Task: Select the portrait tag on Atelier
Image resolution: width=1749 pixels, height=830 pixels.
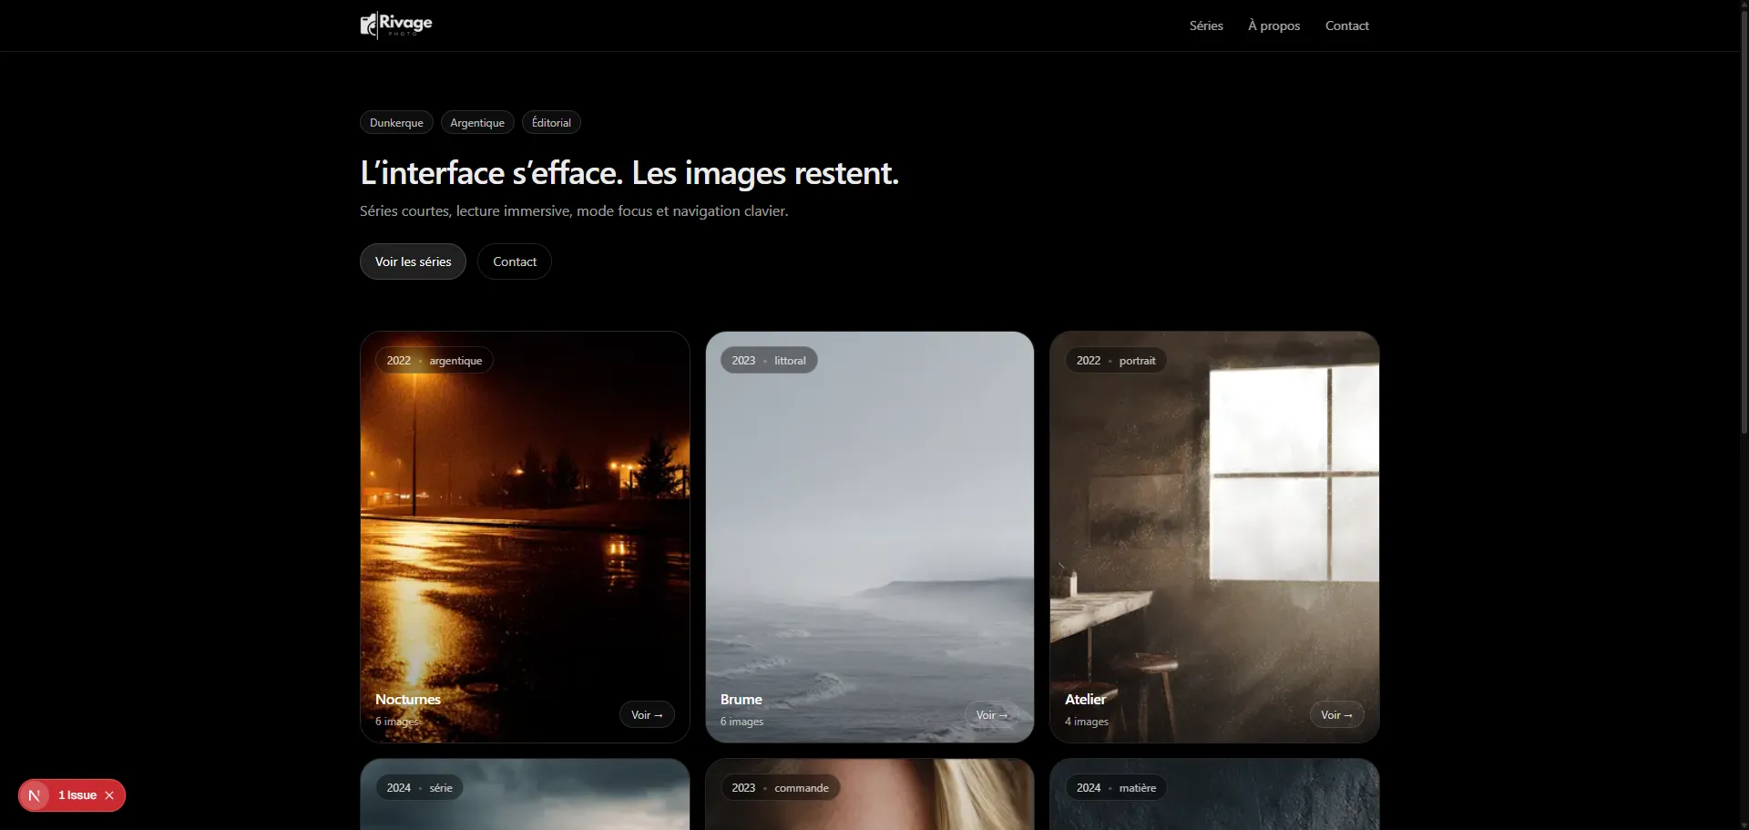Action: (1135, 360)
